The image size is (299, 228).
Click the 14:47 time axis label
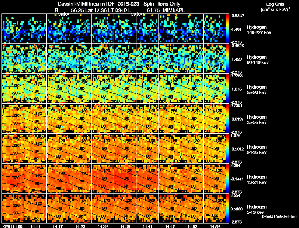coord(170,226)
